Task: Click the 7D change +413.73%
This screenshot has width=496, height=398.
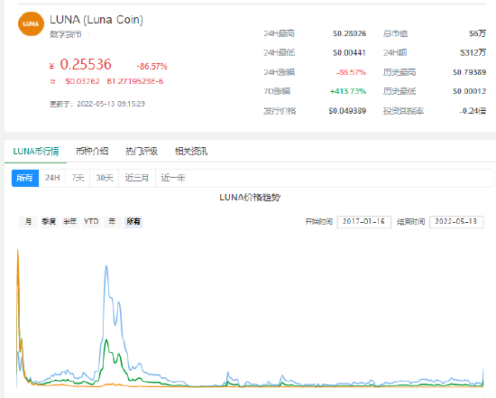Action: click(348, 91)
